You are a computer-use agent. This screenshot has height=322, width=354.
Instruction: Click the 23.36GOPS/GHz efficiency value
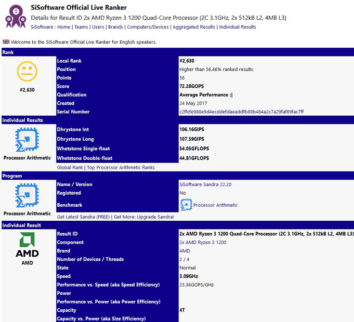(197, 285)
